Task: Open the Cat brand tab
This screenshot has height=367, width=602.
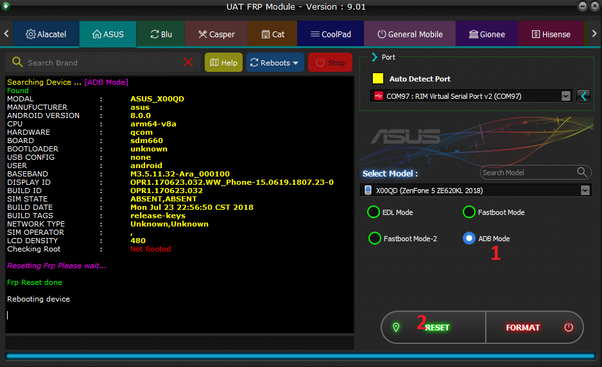Action: (x=273, y=34)
